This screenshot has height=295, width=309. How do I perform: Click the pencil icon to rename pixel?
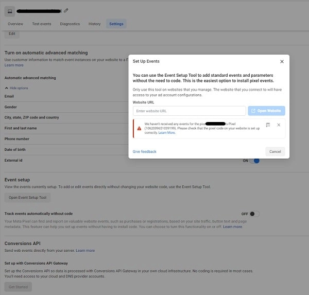(x=66, y=10)
